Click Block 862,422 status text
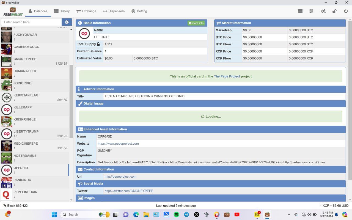The height and width of the screenshot is (220, 352). [x=15, y=205]
